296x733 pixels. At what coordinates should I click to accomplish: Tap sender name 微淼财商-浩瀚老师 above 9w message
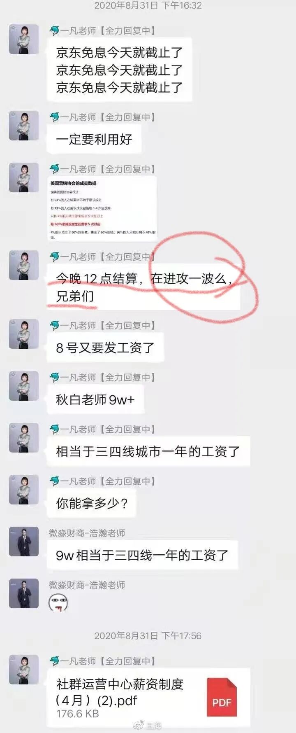click(87, 533)
